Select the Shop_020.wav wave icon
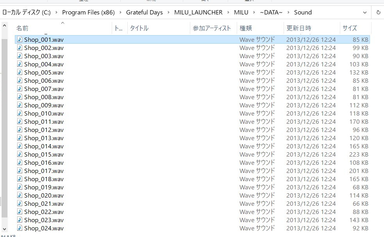Viewport: 384px width, 237px height. pos(20,195)
